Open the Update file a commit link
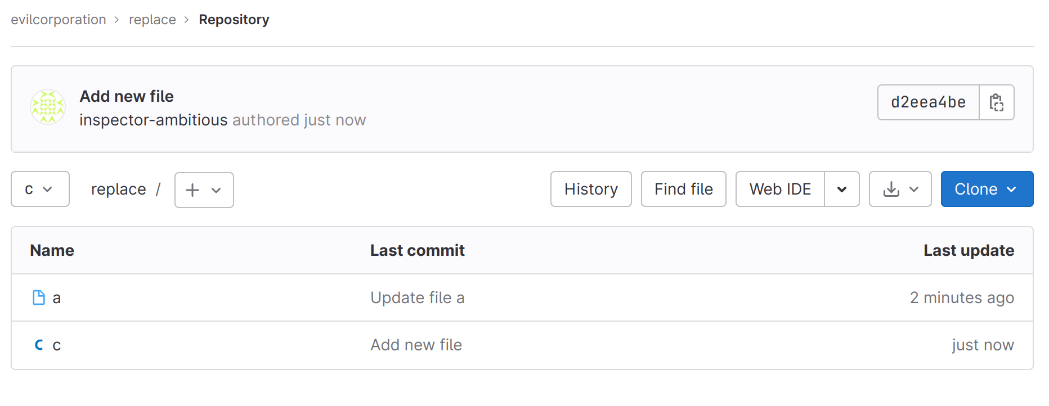 point(417,297)
